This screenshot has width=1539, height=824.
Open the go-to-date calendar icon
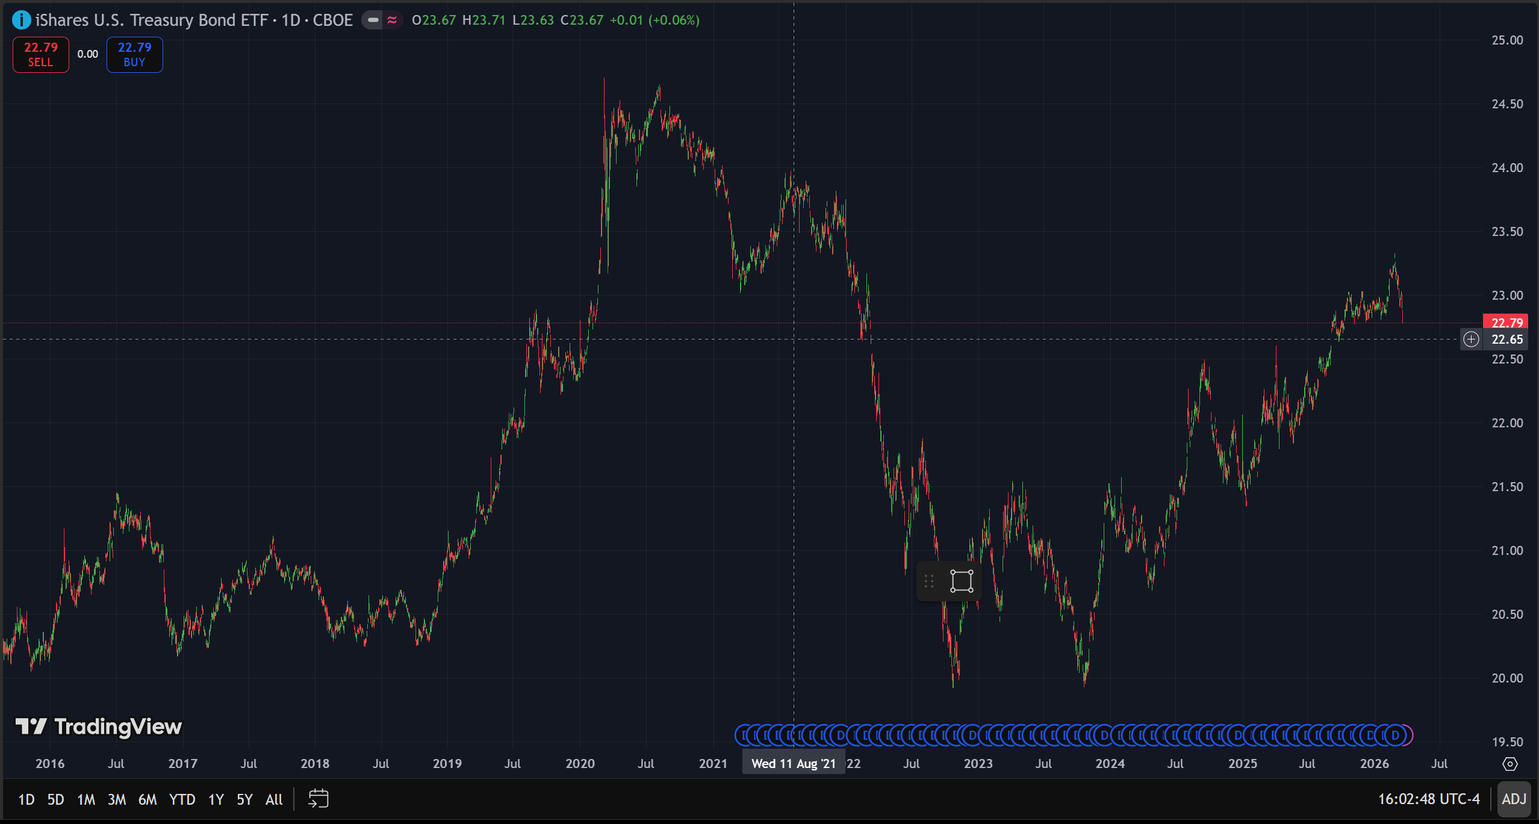[318, 799]
